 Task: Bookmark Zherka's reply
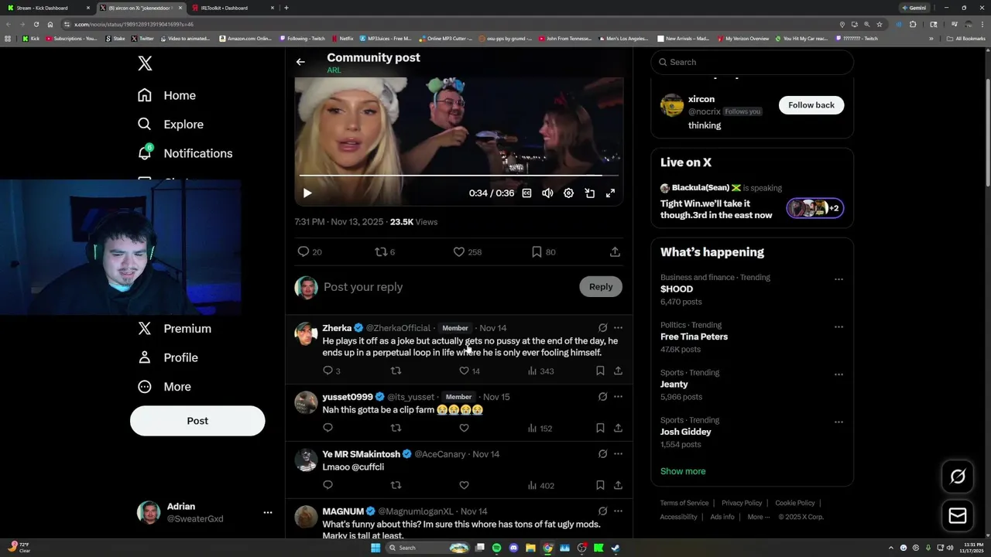coord(600,371)
